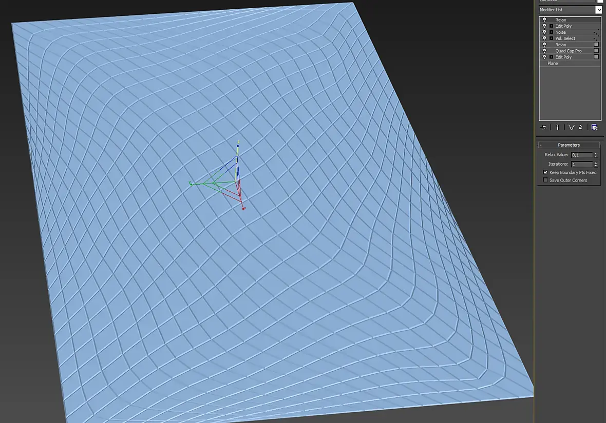Screen dimensions: 606x423
Task: Expand the Edit Poly modifier above Noise
Action: click(x=552, y=26)
